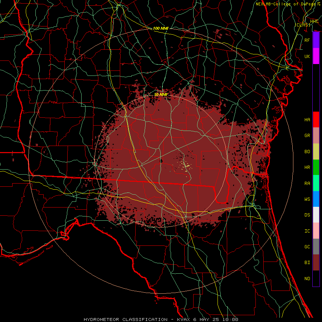Click the 100 NMI range ring label
The image size is (322, 322).
[161, 28]
